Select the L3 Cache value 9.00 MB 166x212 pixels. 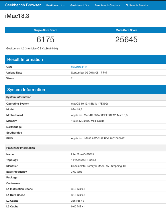[x=78, y=207]
